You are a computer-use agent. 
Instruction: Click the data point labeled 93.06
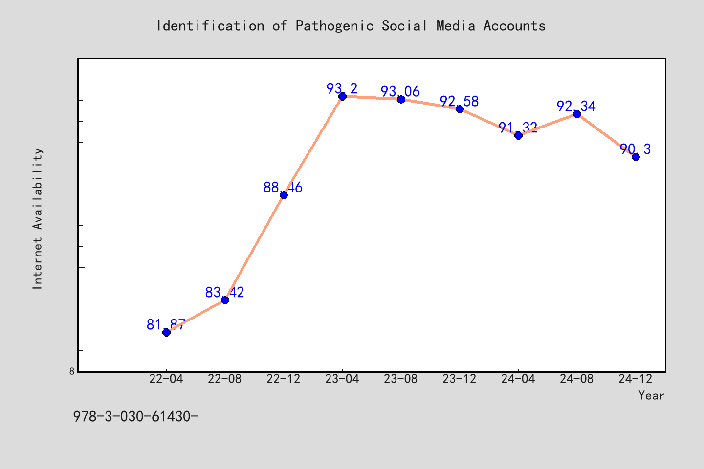(x=401, y=99)
